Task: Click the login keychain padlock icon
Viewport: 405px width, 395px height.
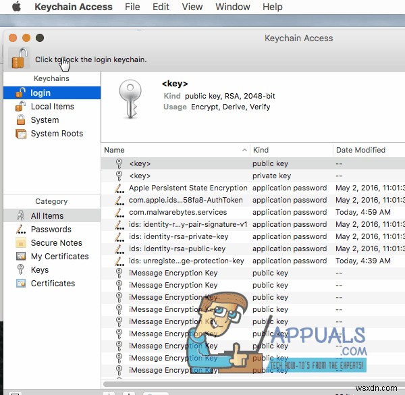Action: pos(21,93)
